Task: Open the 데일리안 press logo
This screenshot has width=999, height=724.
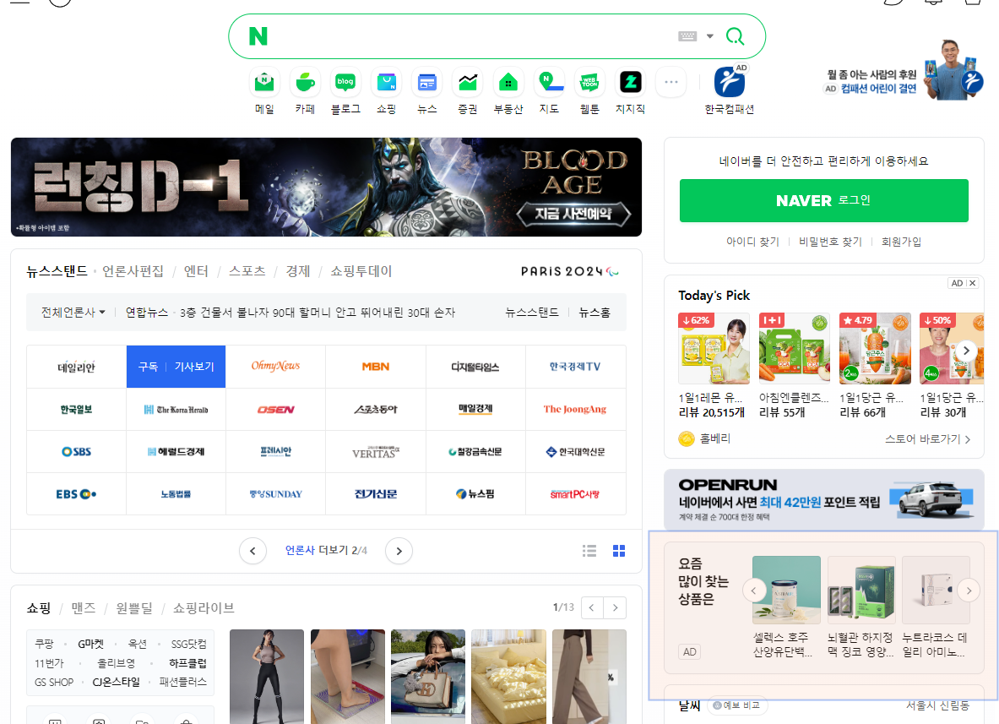Action: (77, 367)
